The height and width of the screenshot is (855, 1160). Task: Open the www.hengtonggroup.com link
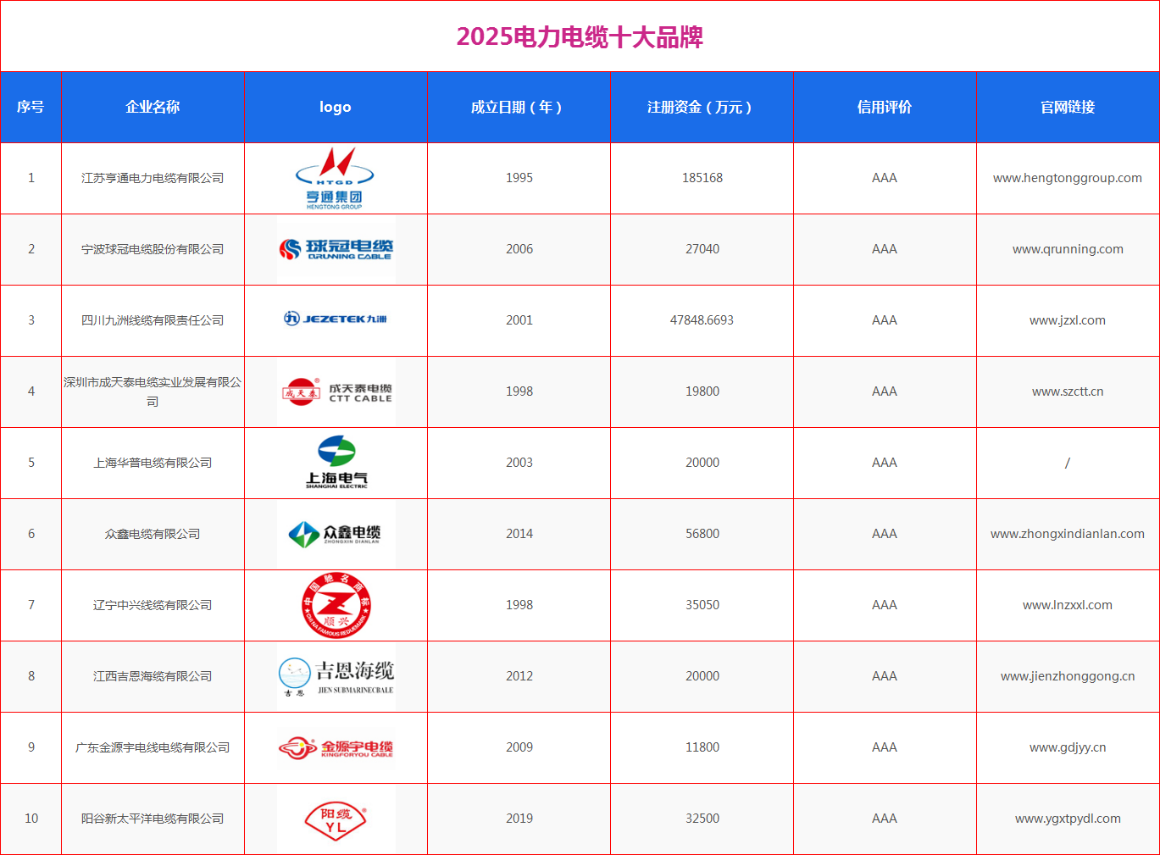1067,178
